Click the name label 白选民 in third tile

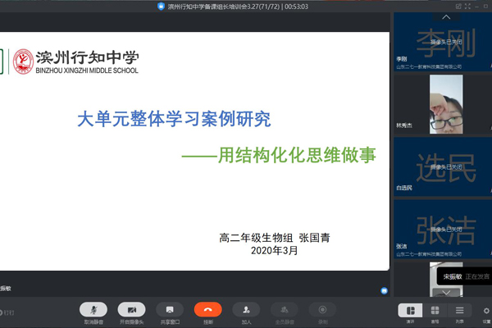click(x=404, y=188)
